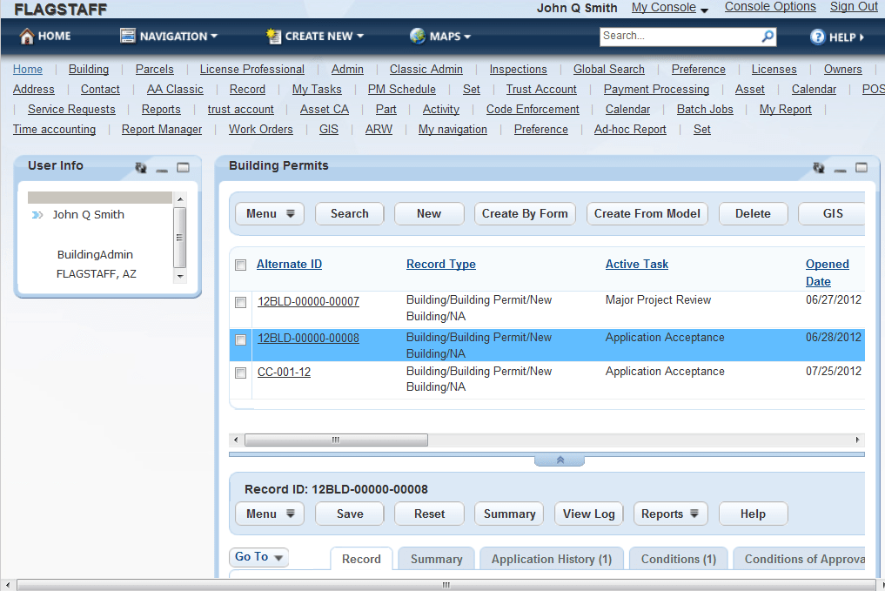The image size is (885, 591).
Task: Check the box for record CC-001-12
Action: tap(241, 373)
